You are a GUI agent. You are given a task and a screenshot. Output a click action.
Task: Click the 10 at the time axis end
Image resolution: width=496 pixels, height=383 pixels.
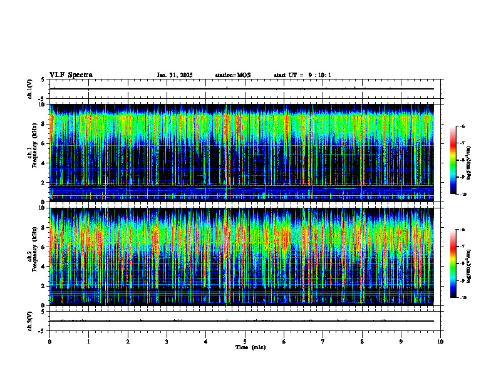440,342
